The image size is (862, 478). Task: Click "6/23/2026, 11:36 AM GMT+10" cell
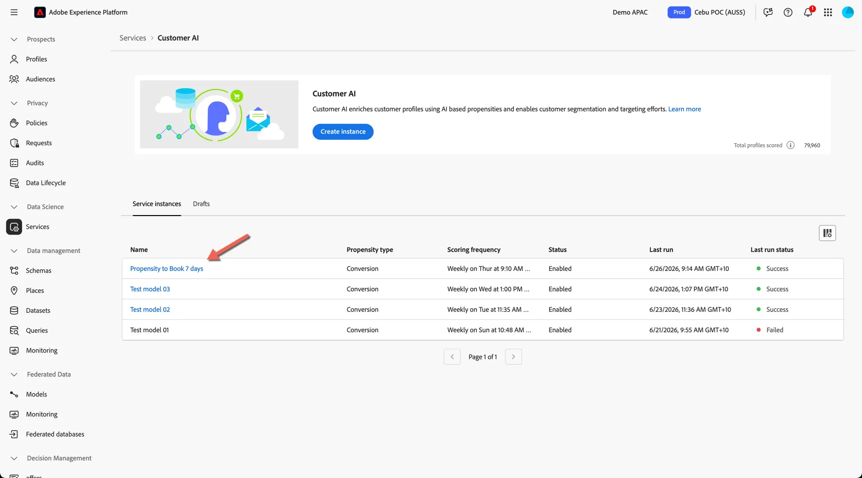click(x=690, y=309)
